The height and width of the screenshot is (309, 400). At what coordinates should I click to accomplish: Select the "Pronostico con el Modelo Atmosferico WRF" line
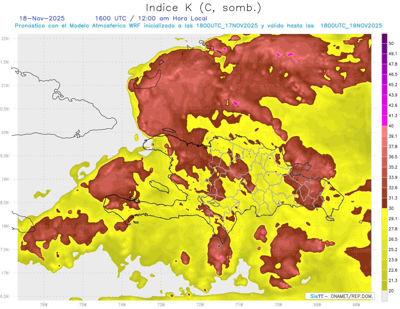[x=198, y=26]
